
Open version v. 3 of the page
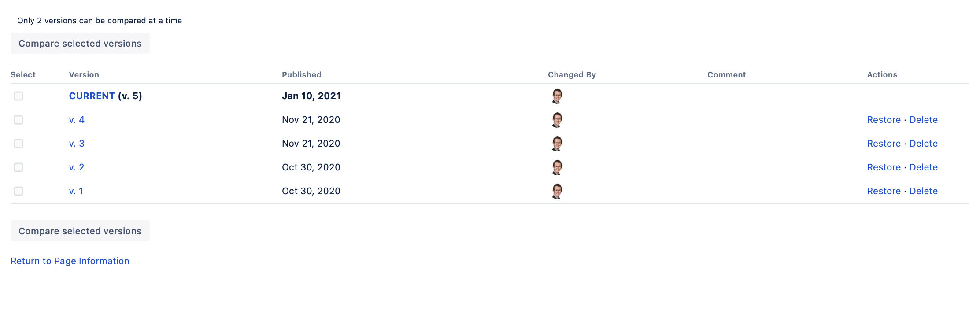(77, 143)
